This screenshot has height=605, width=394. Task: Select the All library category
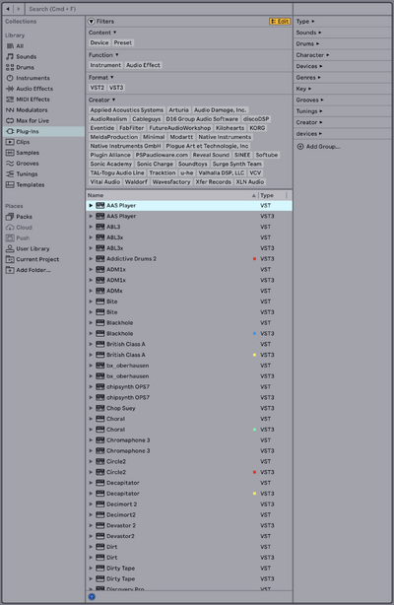pyautogui.click(x=20, y=46)
